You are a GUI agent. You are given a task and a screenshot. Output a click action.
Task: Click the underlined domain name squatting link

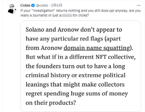(97, 48)
